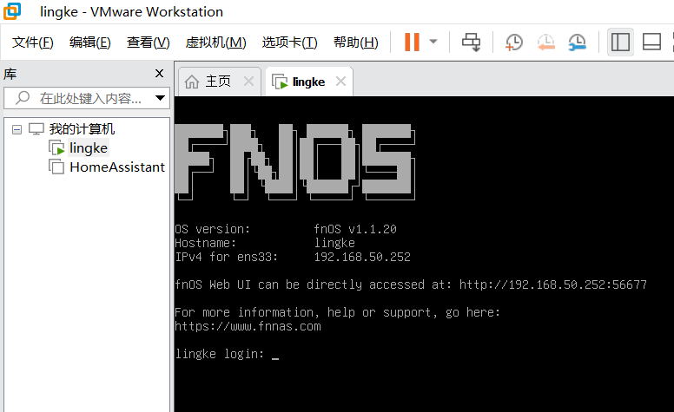
Task: Click the search magnifier icon in library
Action: tap(23, 98)
